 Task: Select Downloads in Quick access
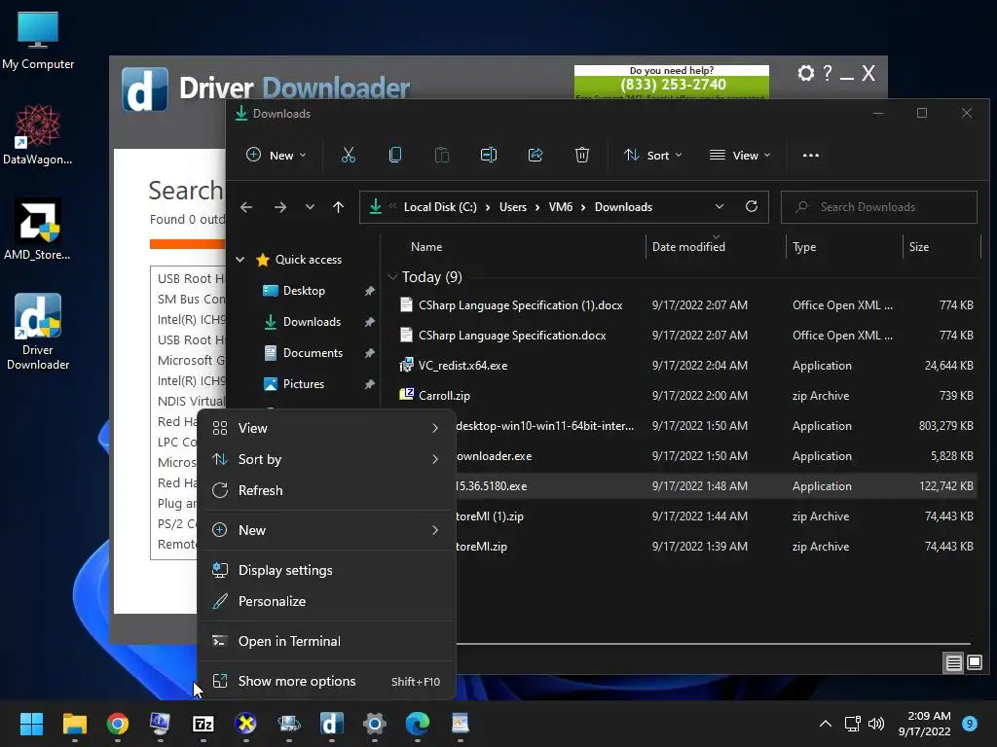[312, 322]
